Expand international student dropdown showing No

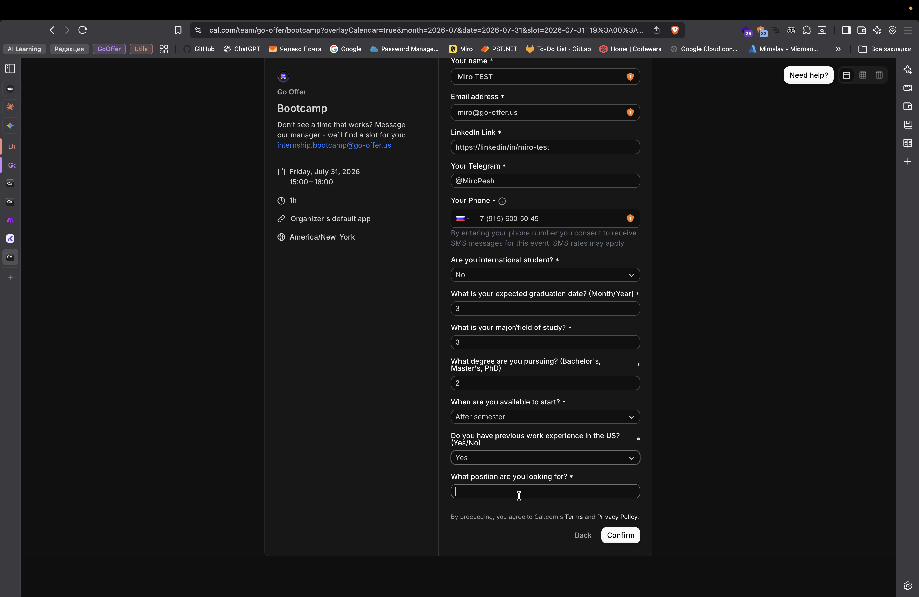click(545, 275)
